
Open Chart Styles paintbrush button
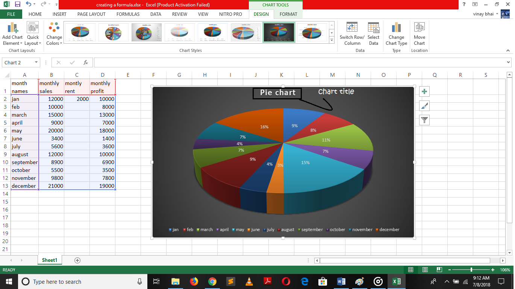[424, 106]
